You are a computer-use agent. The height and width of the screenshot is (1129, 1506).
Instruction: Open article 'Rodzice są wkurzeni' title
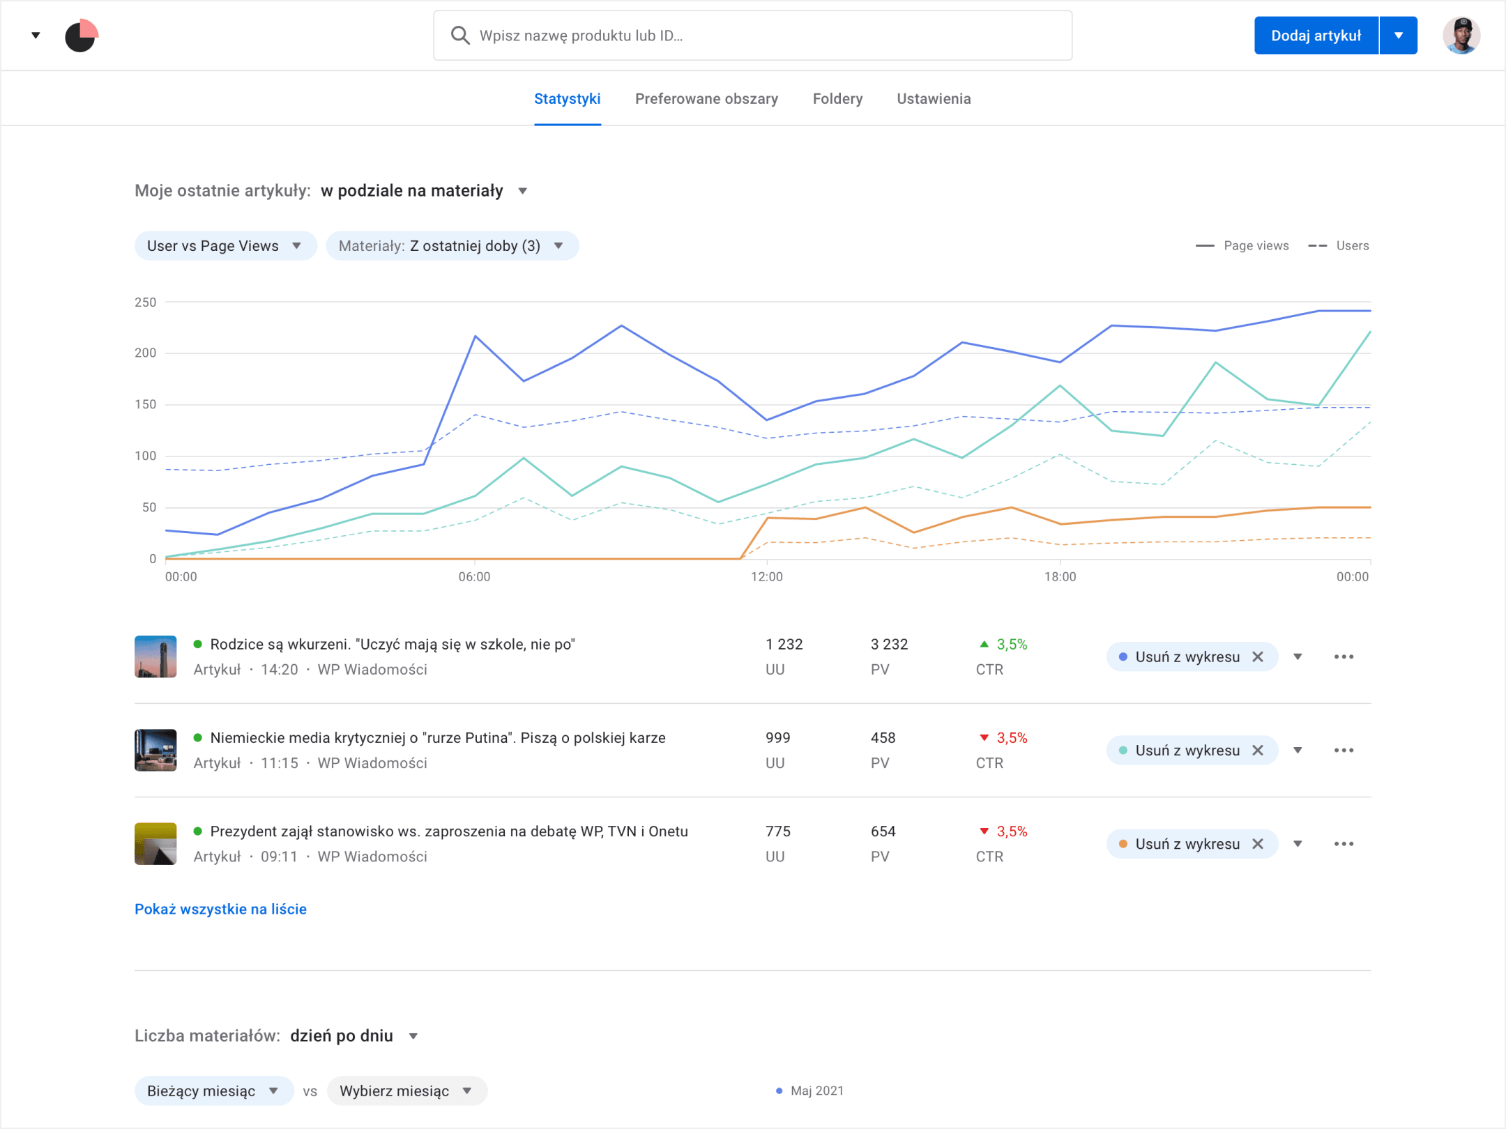(x=393, y=645)
